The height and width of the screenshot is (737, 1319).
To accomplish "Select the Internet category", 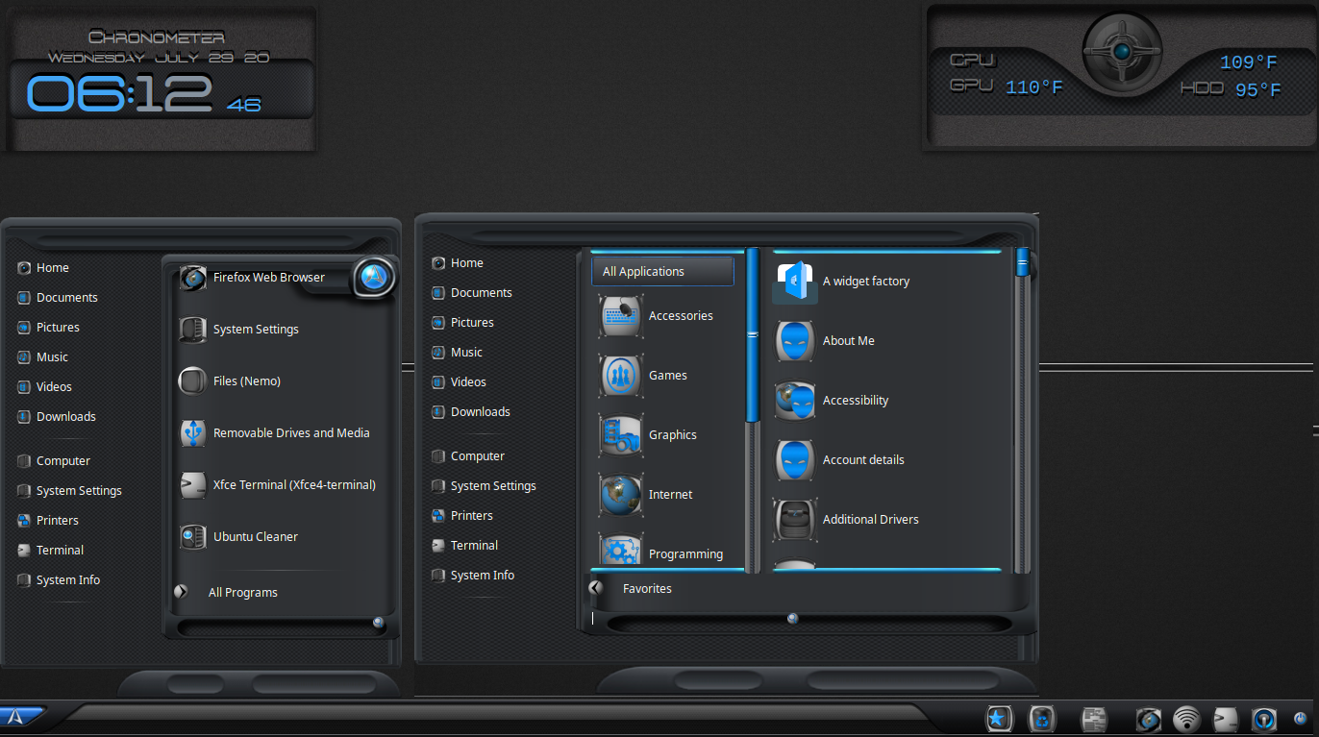I will [x=670, y=495].
